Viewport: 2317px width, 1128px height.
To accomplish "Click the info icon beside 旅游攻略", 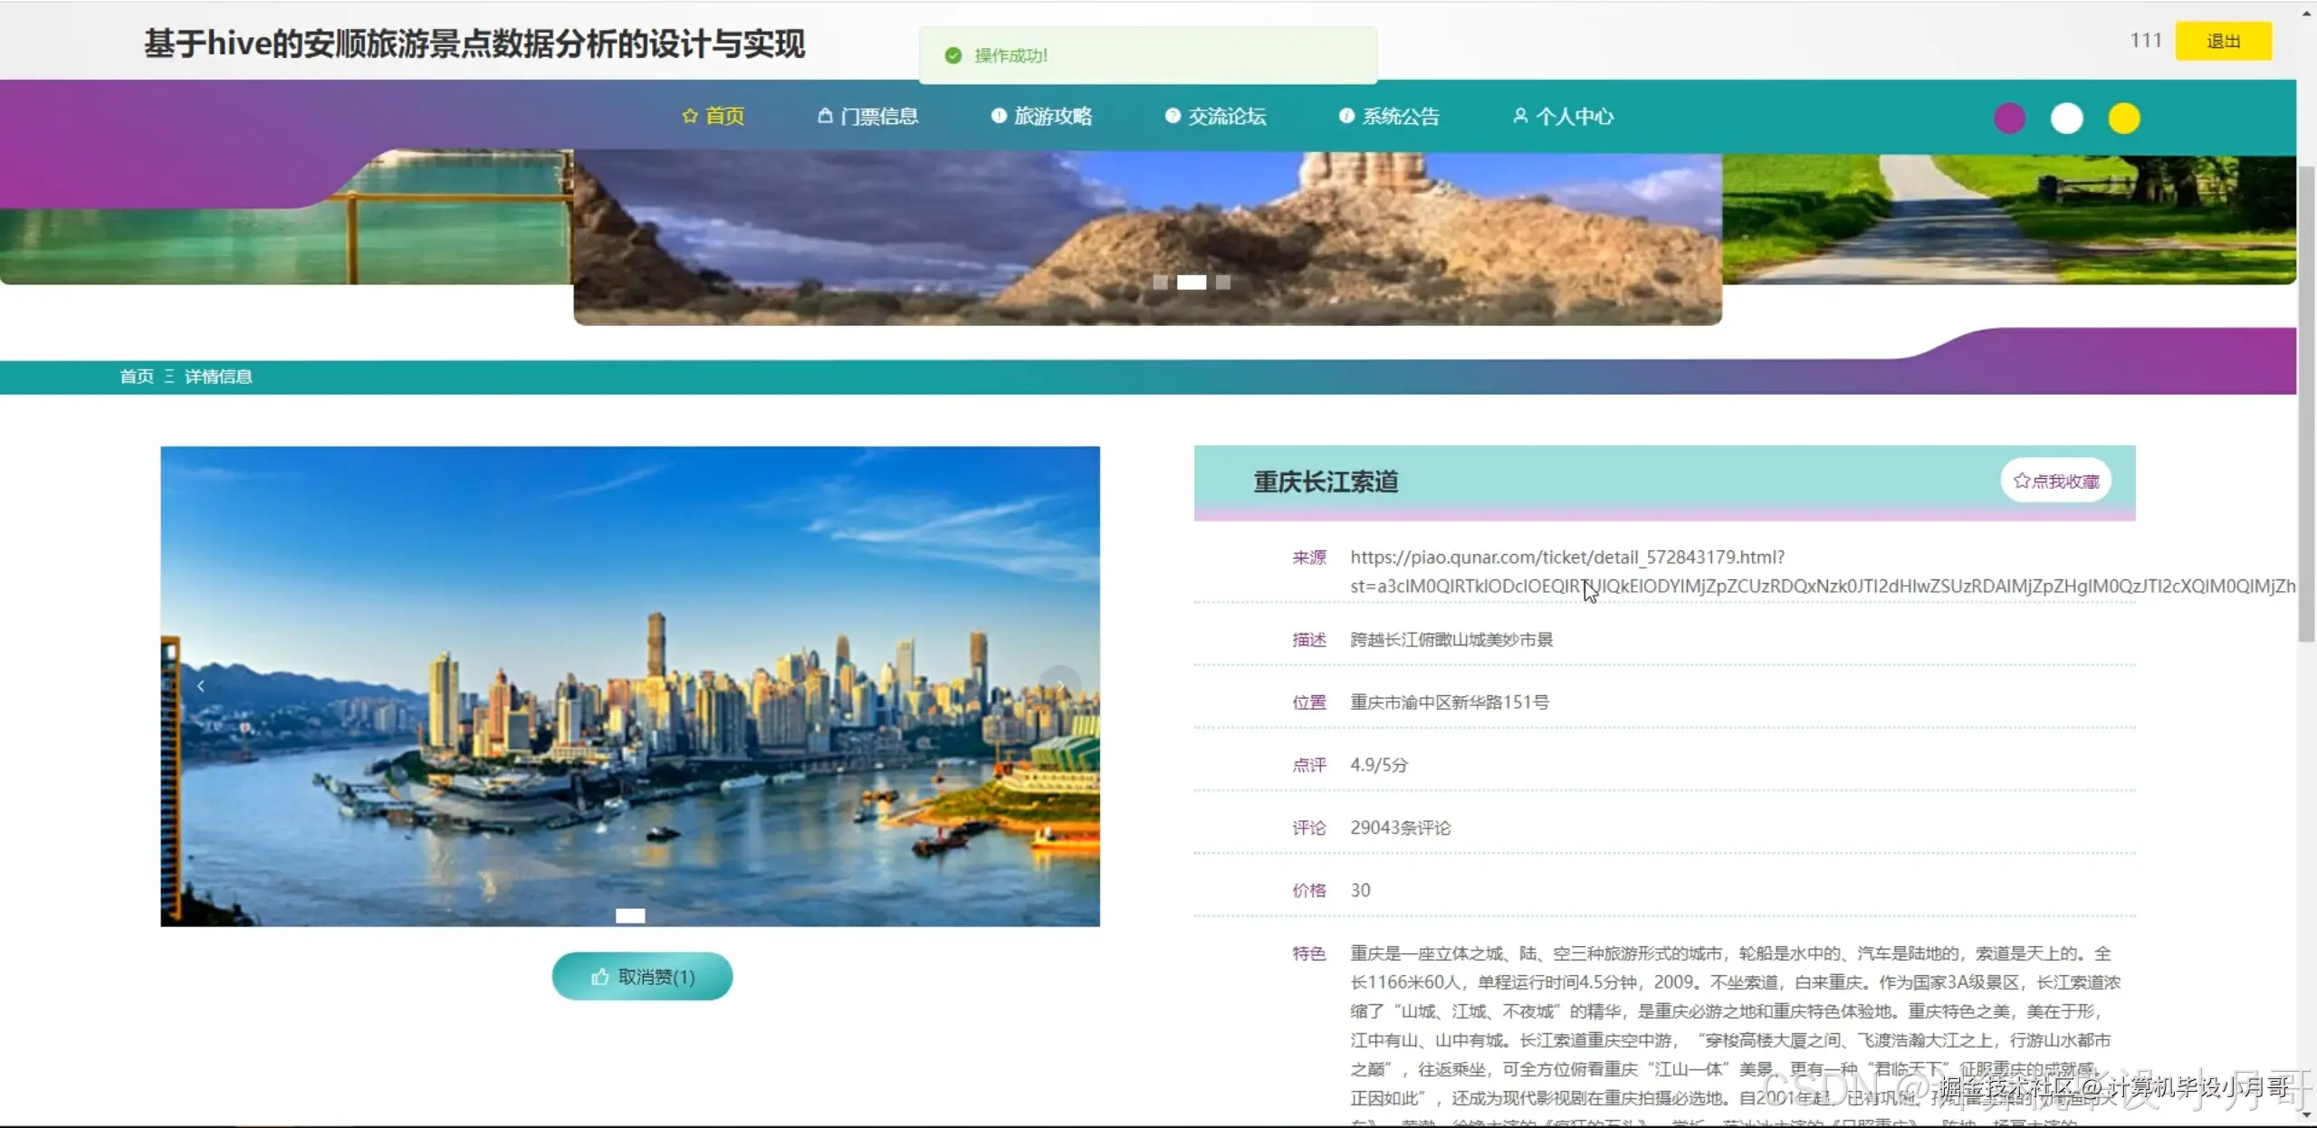I will [998, 116].
